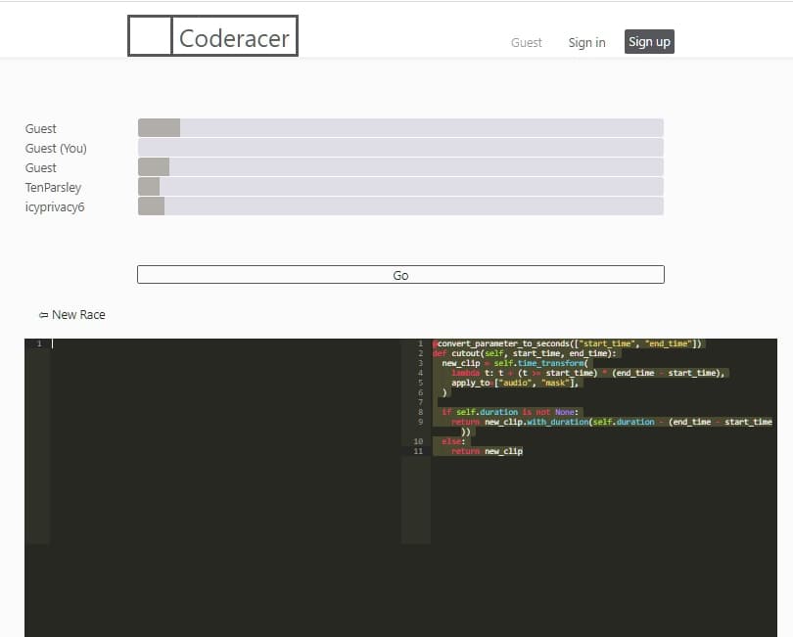The height and width of the screenshot is (637, 793).
Task: Click the 'new_clip = self.time_transform(' line
Action: pyautogui.click(x=515, y=363)
